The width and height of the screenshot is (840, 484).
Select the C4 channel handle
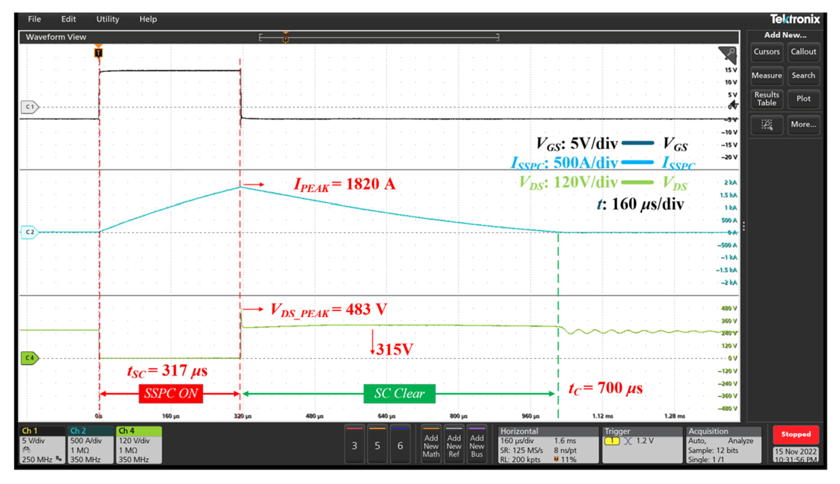pyautogui.click(x=30, y=358)
